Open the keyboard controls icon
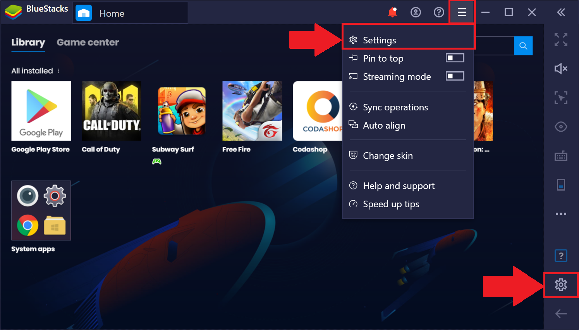This screenshot has height=330, width=579. coord(561,156)
